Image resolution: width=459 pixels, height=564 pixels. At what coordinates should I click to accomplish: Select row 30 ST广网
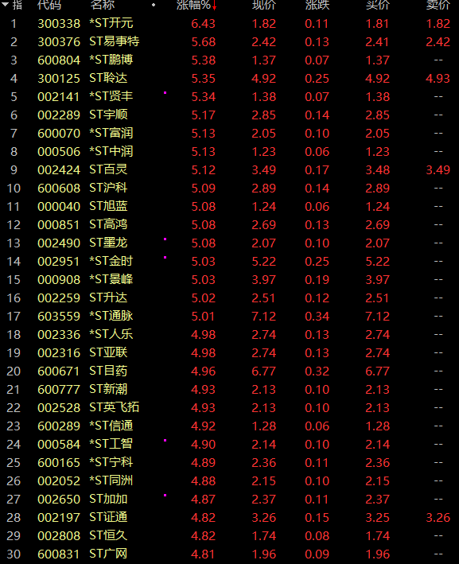click(x=229, y=554)
